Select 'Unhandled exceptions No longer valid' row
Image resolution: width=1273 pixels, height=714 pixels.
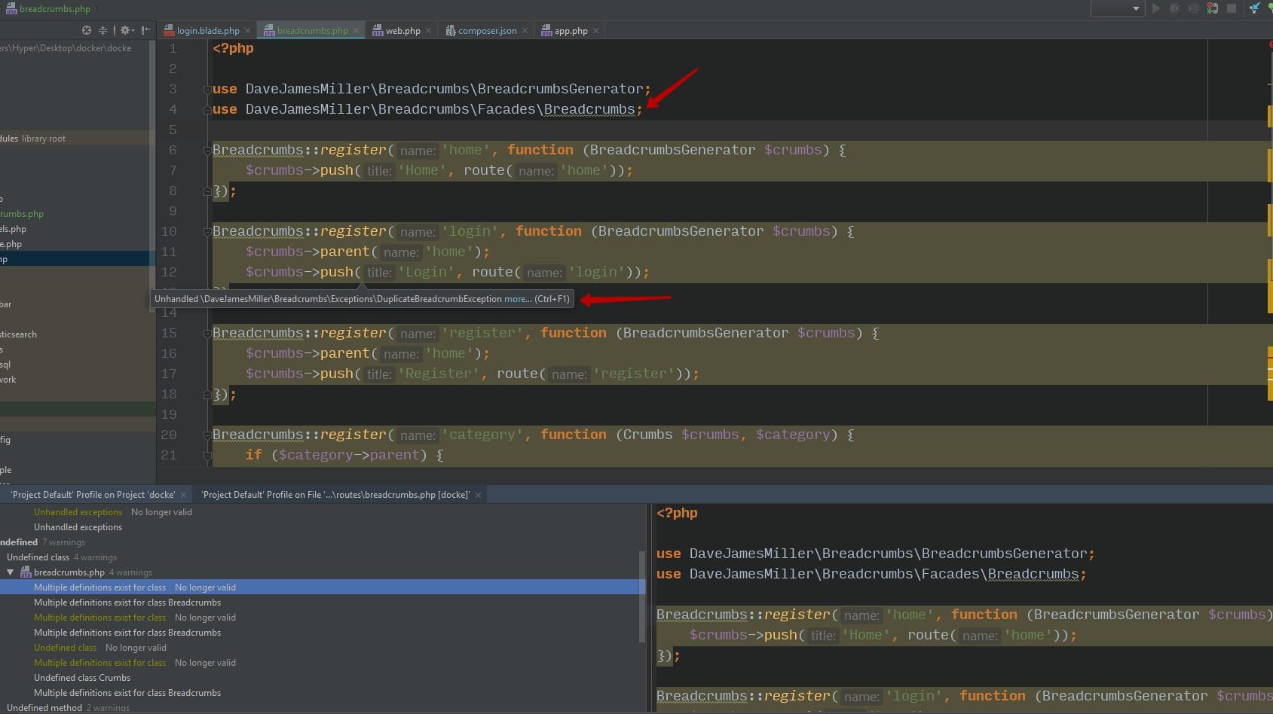click(113, 512)
